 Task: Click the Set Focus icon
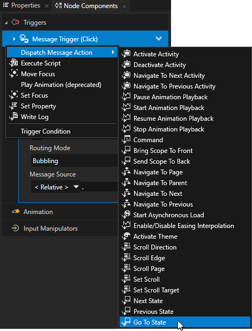coord(14,95)
